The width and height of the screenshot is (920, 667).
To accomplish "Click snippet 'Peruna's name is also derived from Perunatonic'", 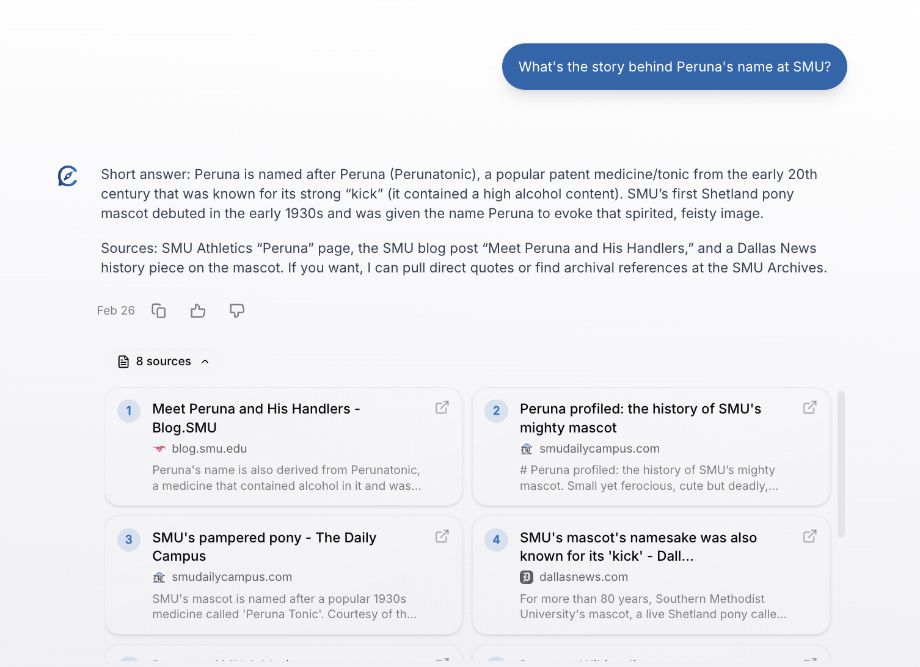I will point(287,478).
